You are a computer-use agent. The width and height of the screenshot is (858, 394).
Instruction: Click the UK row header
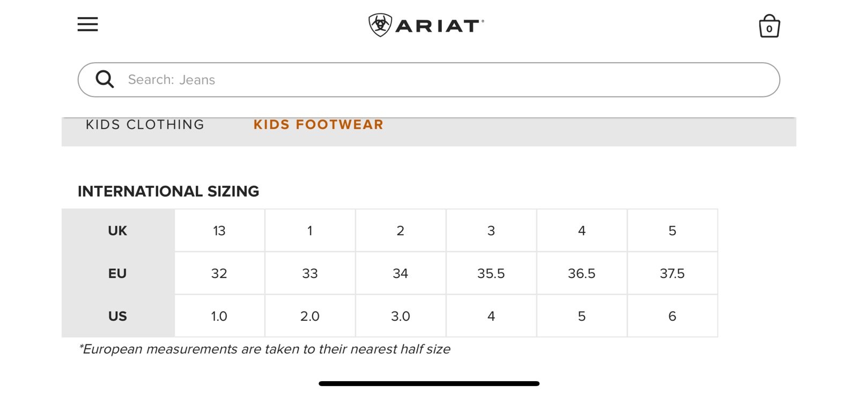pos(118,231)
